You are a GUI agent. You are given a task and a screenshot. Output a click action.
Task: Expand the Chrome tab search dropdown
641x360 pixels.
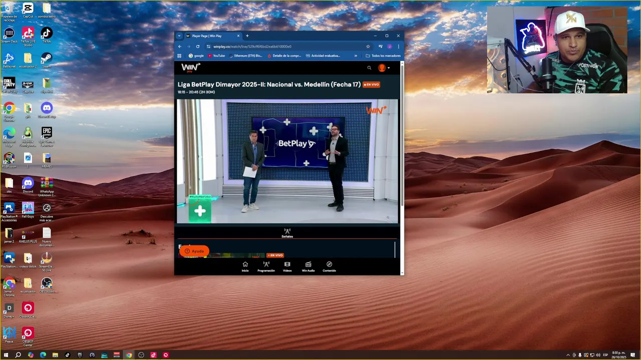(x=179, y=36)
